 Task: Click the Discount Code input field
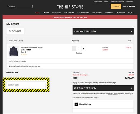pos(26,85)
